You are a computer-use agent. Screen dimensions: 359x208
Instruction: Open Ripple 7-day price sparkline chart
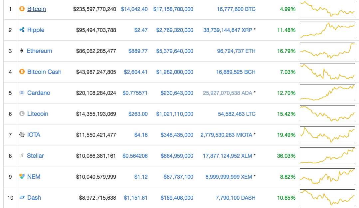(x=327, y=30)
